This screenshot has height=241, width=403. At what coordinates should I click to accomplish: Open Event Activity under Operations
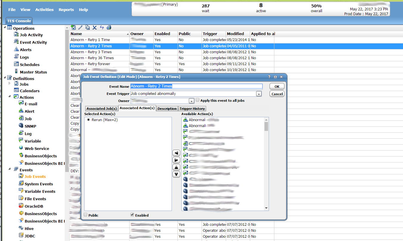pos(33,42)
